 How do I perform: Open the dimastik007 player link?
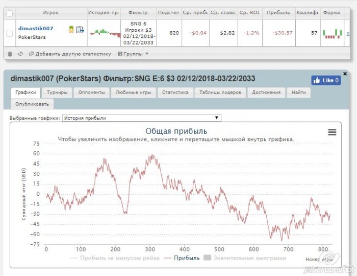click(36, 29)
